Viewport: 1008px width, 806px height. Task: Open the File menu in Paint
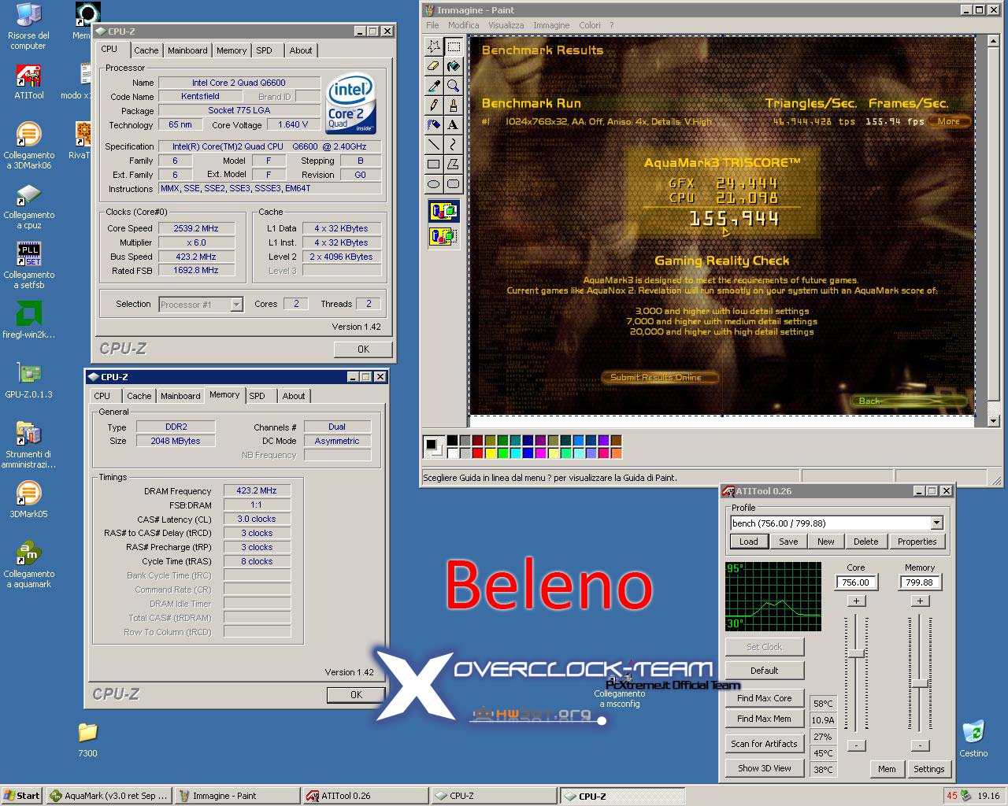(x=432, y=25)
